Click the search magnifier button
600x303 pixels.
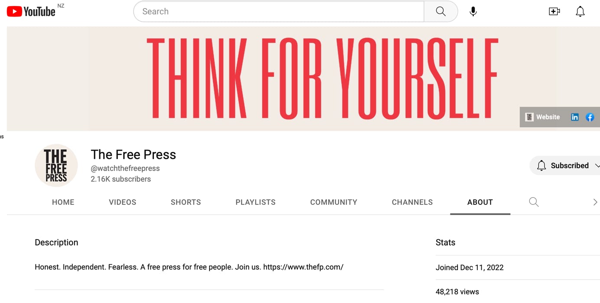pos(440,12)
